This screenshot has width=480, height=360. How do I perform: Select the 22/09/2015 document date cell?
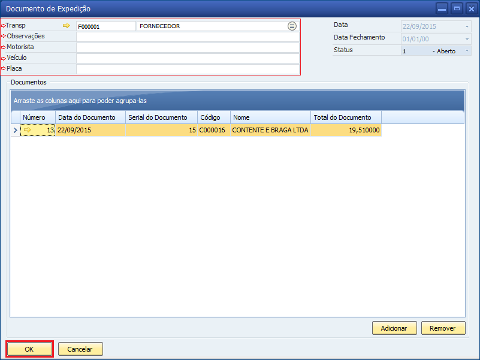(90, 130)
